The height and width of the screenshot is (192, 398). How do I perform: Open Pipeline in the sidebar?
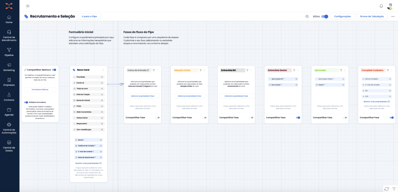click(x=9, y=52)
